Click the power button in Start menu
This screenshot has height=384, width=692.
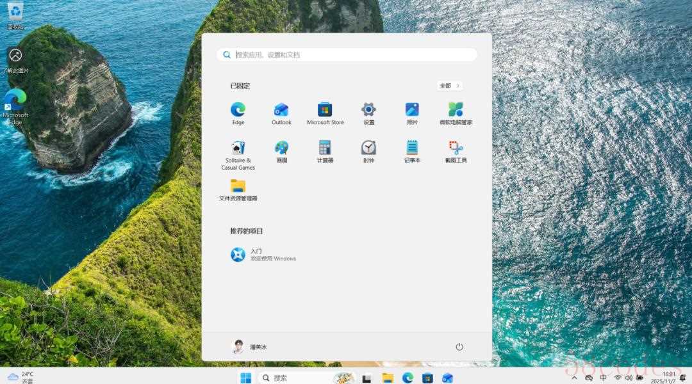click(x=459, y=347)
